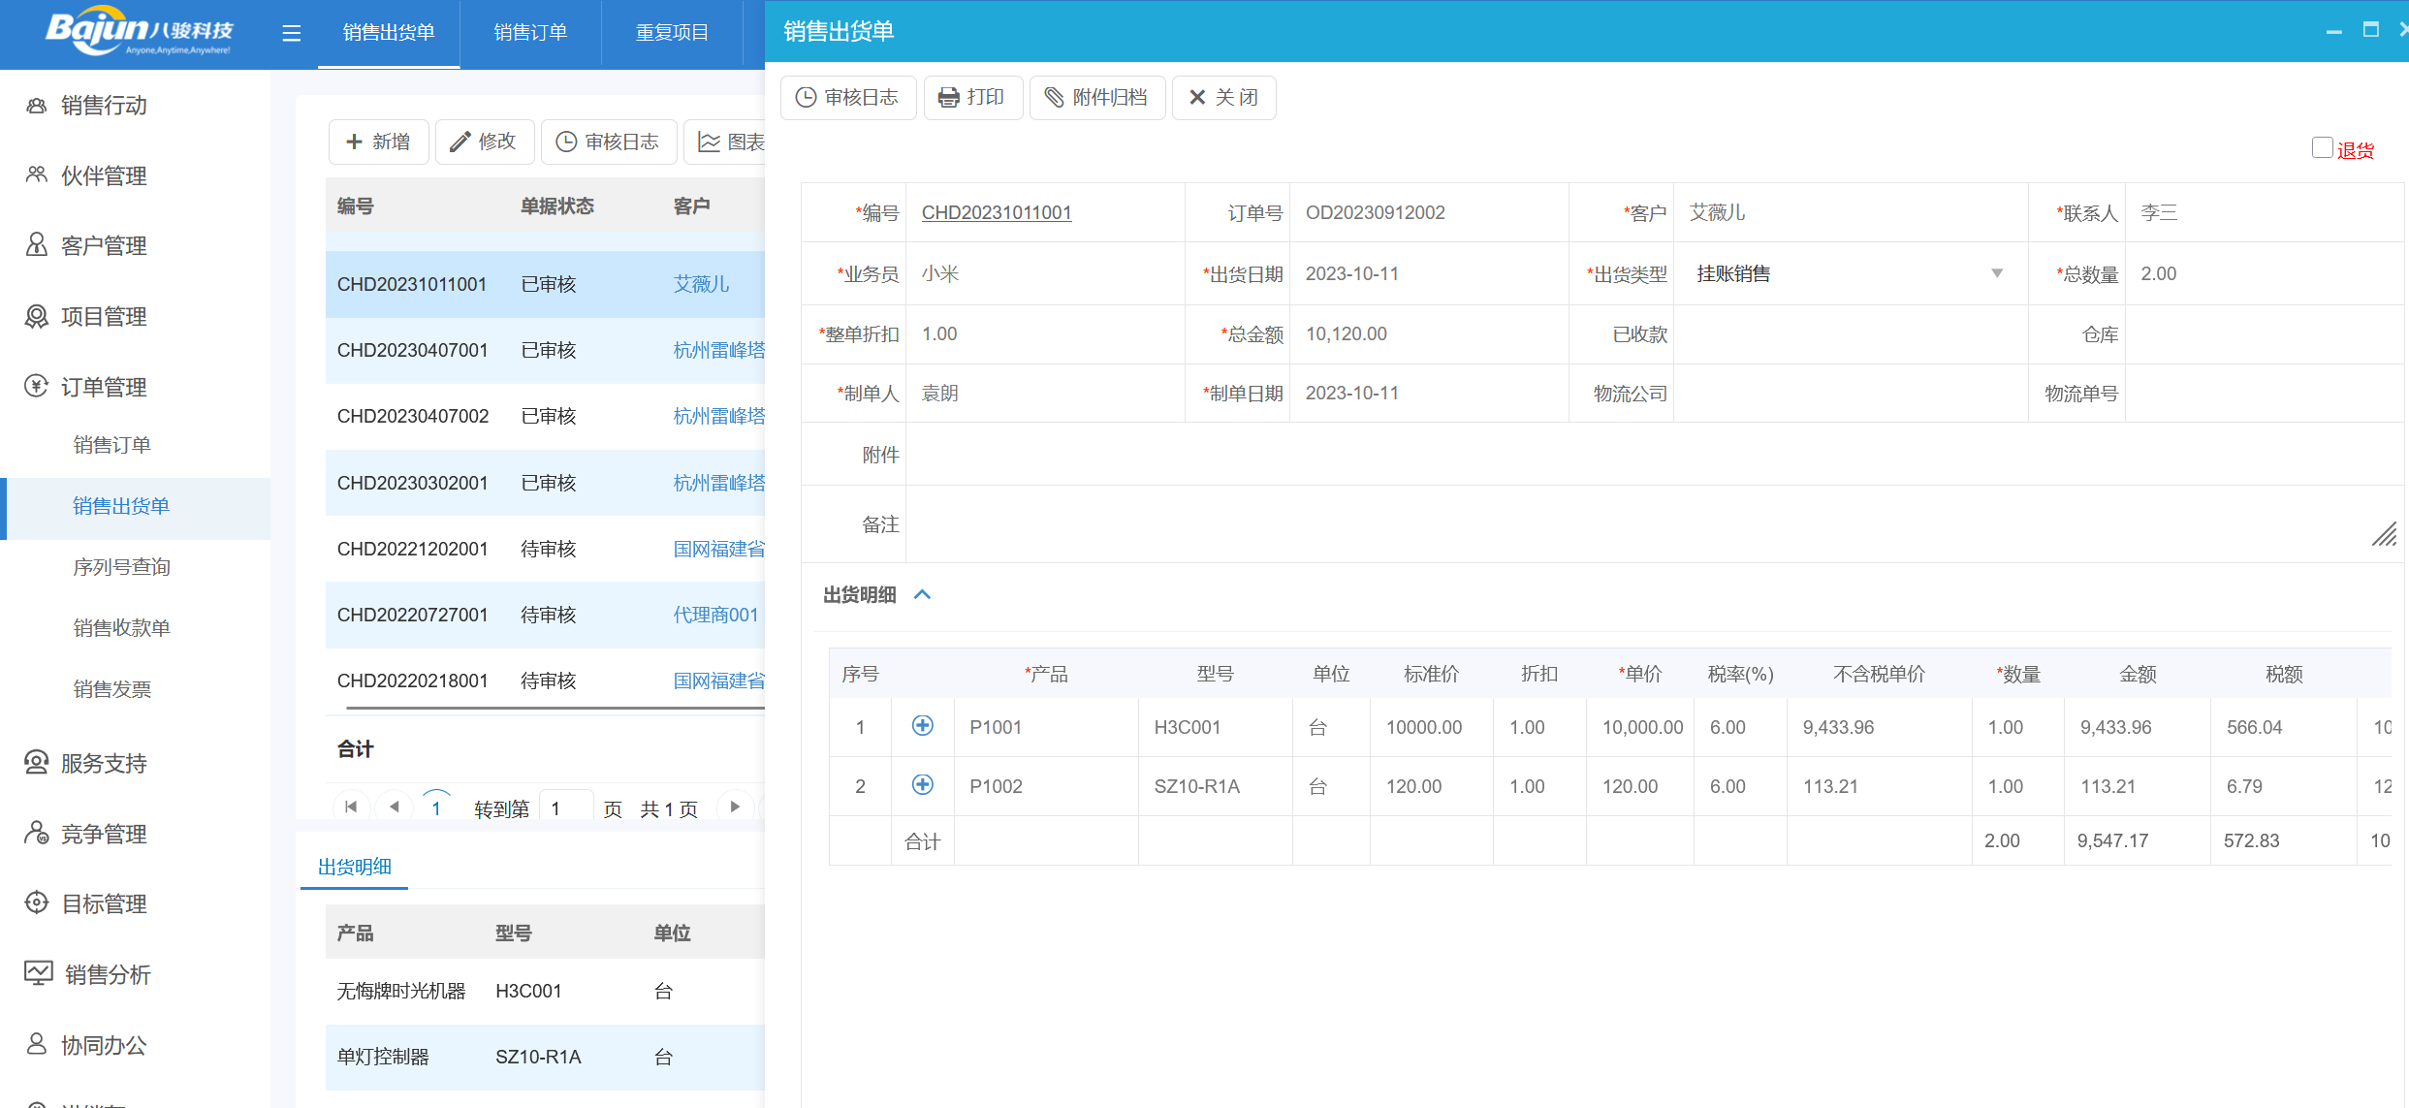Image resolution: width=2409 pixels, height=1108 pixels.
Task: Click customer link 代理商001
Action: 715,615
